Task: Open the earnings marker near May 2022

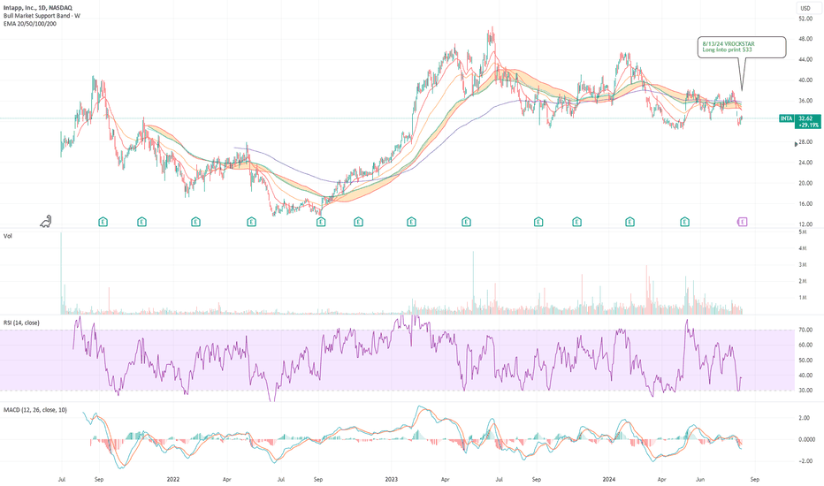Action: (251, 223)
